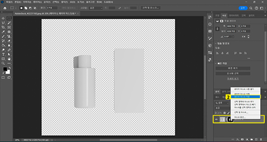This screenshot has width=267, height=142.
Task: Select the Move tool
Action: pyautogui.click(x=3, y=18)
